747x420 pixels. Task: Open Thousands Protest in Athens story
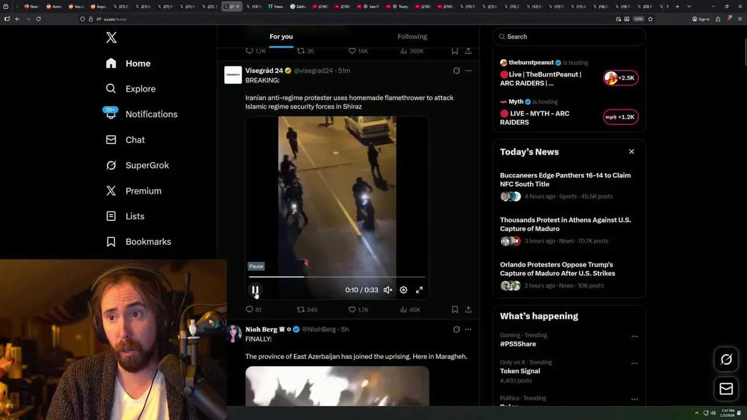click(x=566, y=225)
